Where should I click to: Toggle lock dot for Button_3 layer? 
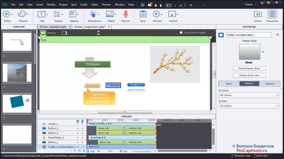click(x=83, y=129)
